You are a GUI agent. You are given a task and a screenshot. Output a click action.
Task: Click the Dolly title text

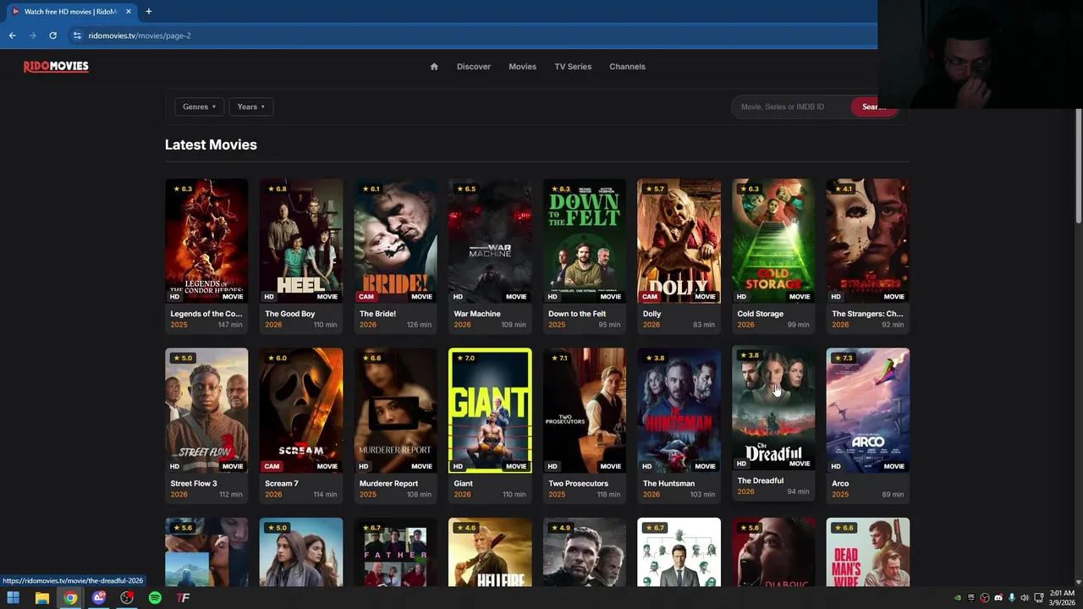pyautogui.click(x=651, y=314)
